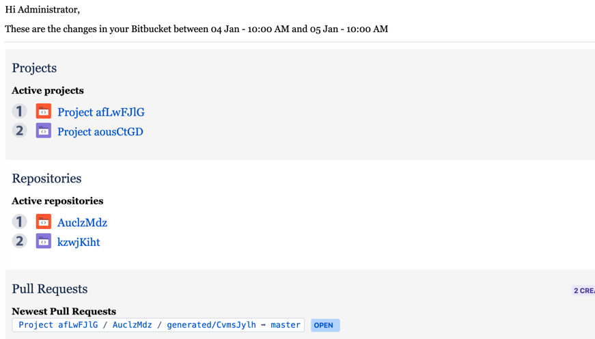Image resolution: width=595 pixels, height=339 pixels.
Task: Click rank 1 badge beside Project afLwFJlG
Action: (20, 111)
